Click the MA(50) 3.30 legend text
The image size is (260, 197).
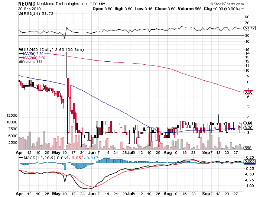(33, 54)
